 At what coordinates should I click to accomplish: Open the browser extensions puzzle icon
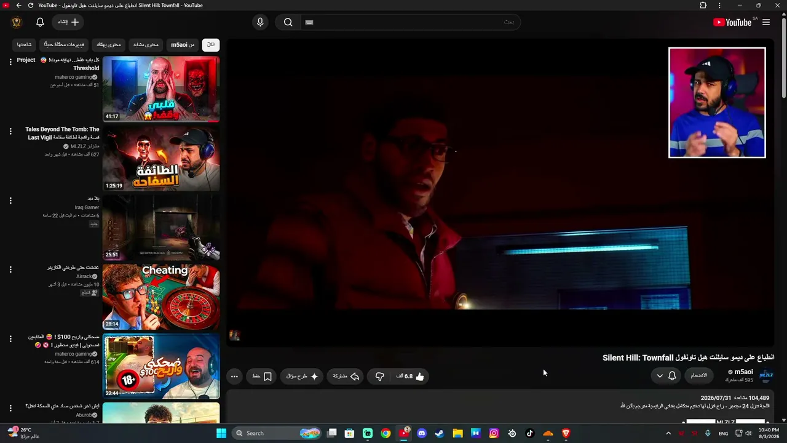click(x=703, y=6)
